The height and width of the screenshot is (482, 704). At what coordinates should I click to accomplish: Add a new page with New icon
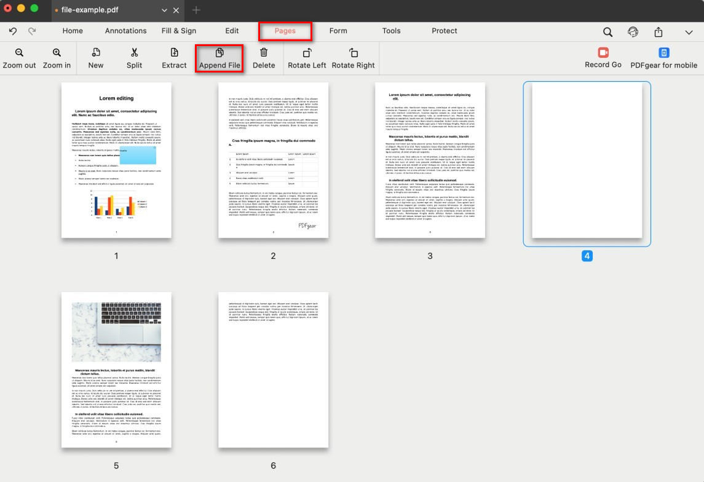[x=96, y=53]
